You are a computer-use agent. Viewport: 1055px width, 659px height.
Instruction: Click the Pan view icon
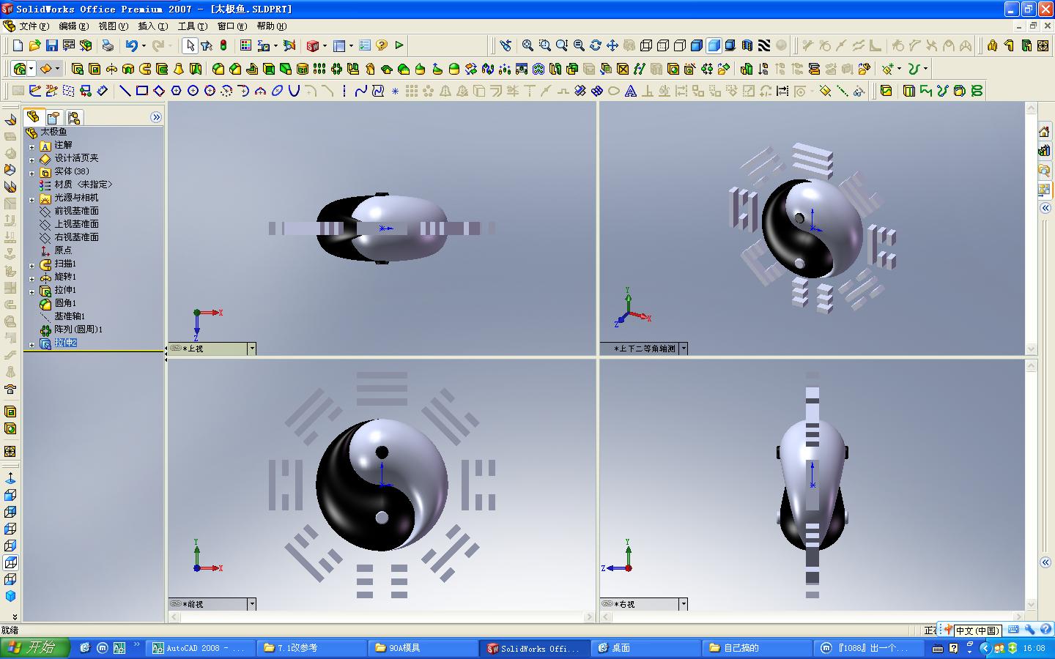tap(612, 45)
